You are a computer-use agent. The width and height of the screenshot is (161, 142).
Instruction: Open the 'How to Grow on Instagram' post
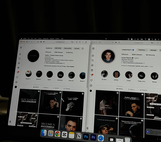pos(29,100)
